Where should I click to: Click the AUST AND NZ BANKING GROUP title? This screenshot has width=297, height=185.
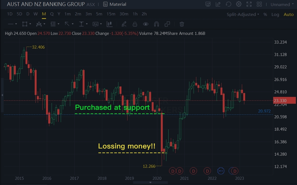[x=46, y=4]
